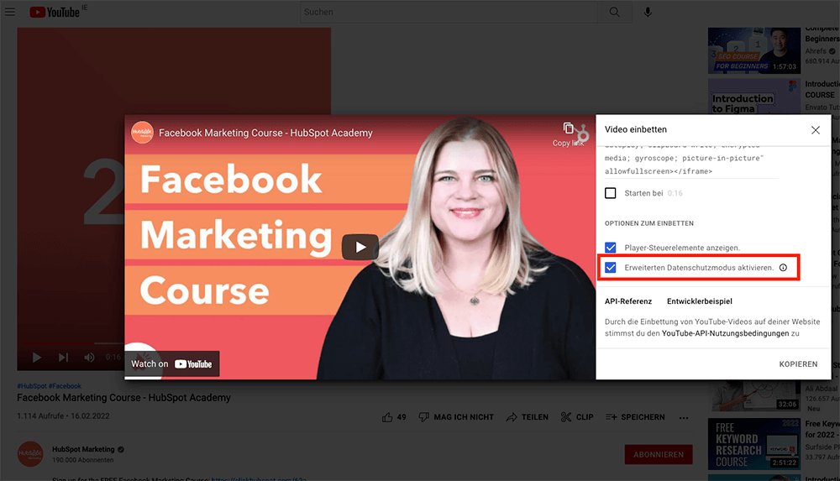Uncheck Player-Steuerelemente anzeigen
Image resolution: width=840 pixels, height=481 pixels.
coord(610,248)
